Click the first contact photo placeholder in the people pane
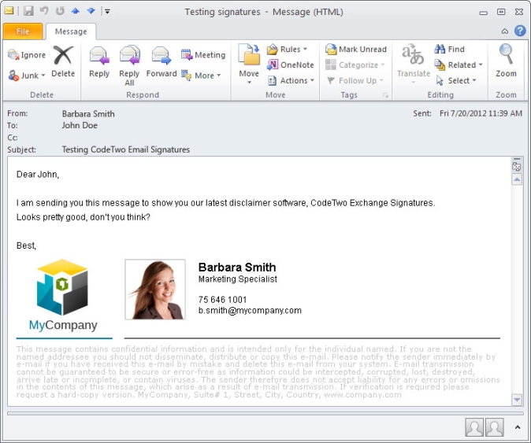The width and height of the screenshot is (531, 443). (x=474, y=427)
